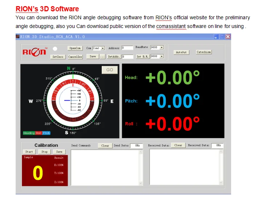
Task: Stop calibration with the Stop button
Action: (x=44, y=152)
